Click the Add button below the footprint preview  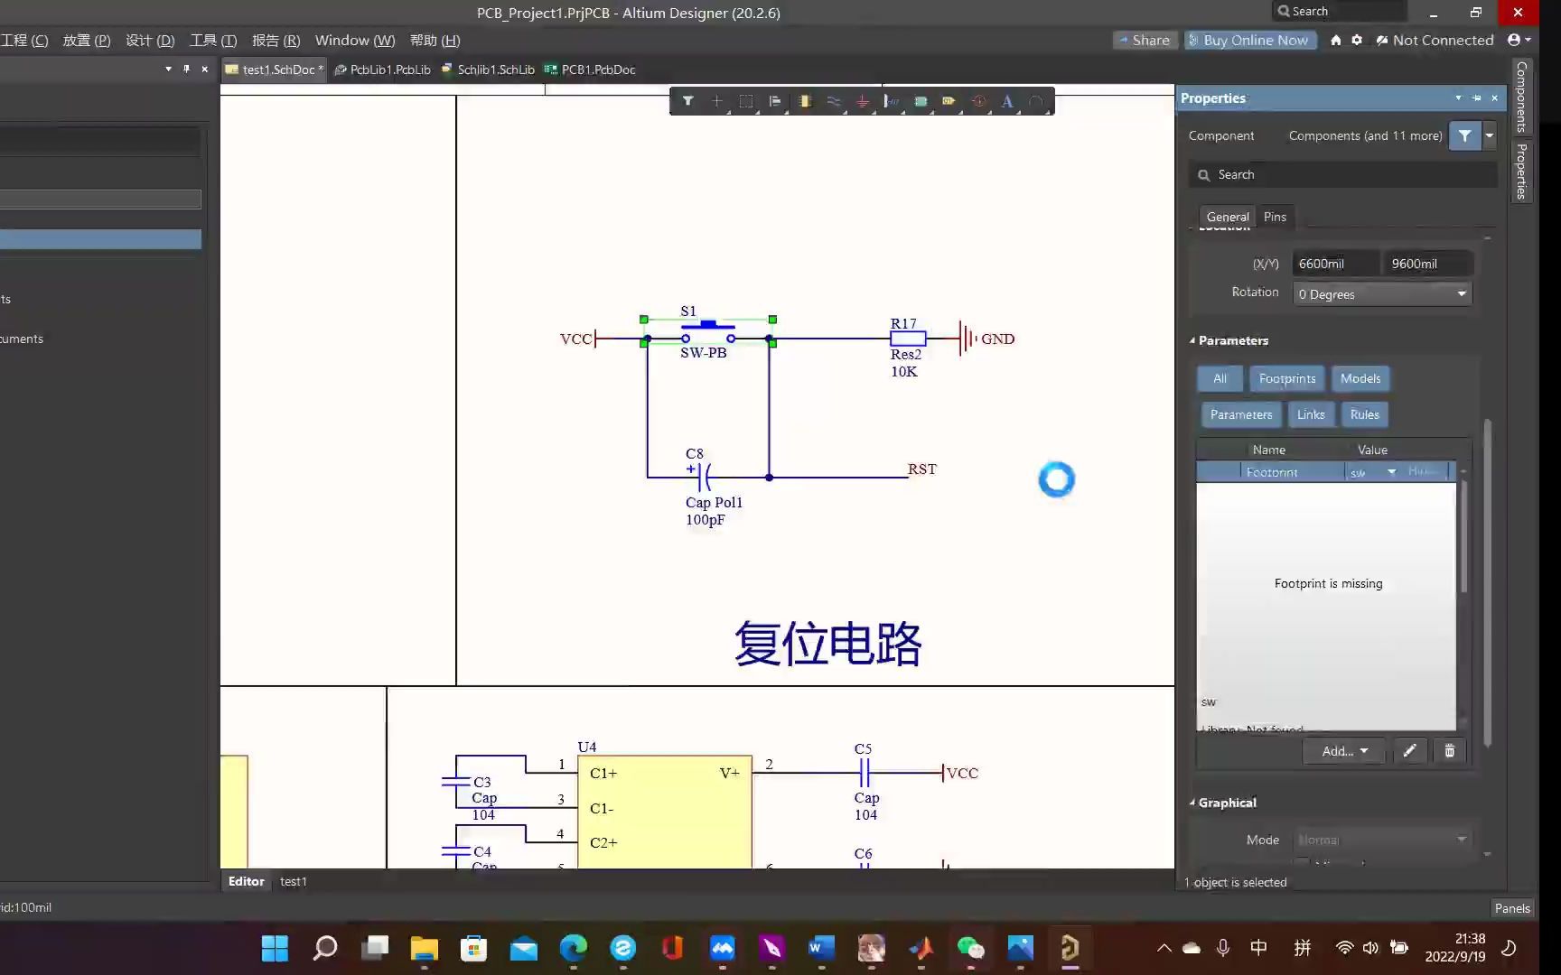click(1342, 750)
